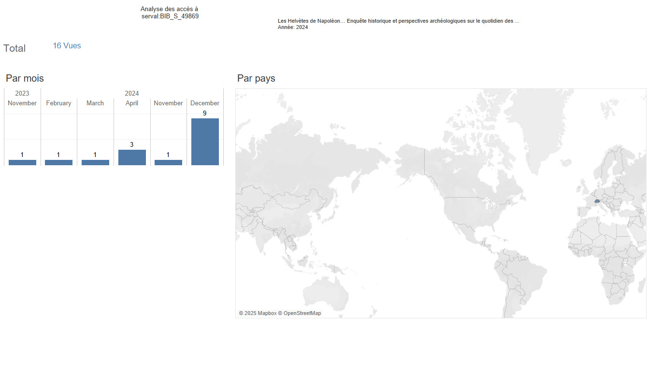Select the April 2024 bar showing 3
Viewport: 660px width, 371px height.
(132, 157)
